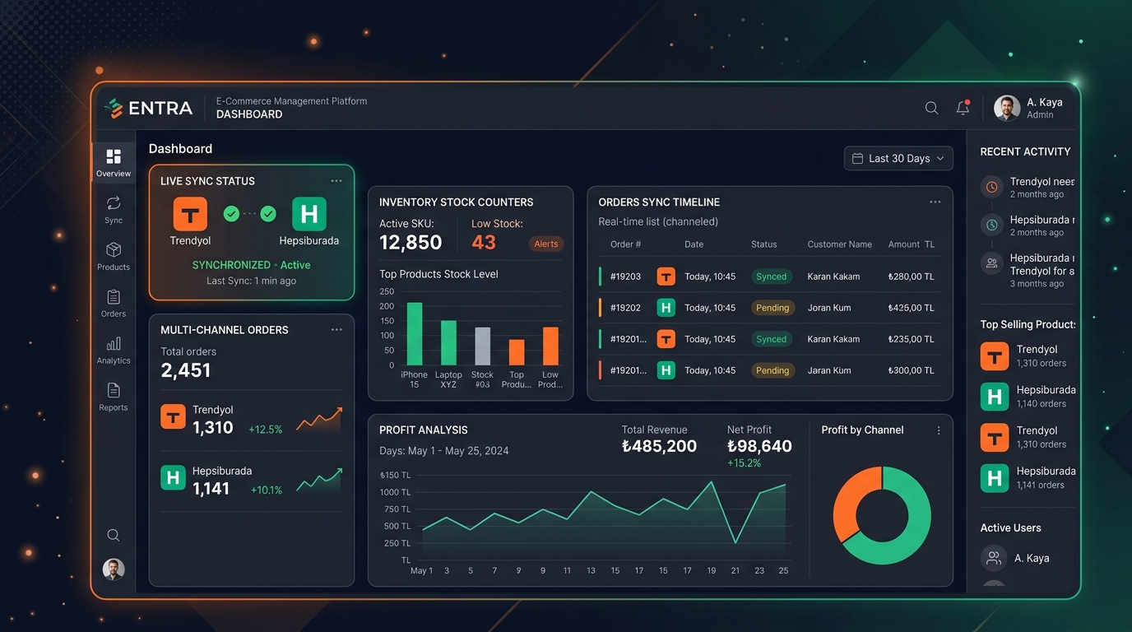Click the Hepsiburada 1,140 orders top product
Viewport: 1132px width, 632px height.
[x=1028, y=397]
